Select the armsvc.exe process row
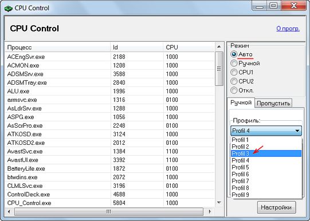The image size is (310, 221). pyautogui.click(x=110, y=100)
